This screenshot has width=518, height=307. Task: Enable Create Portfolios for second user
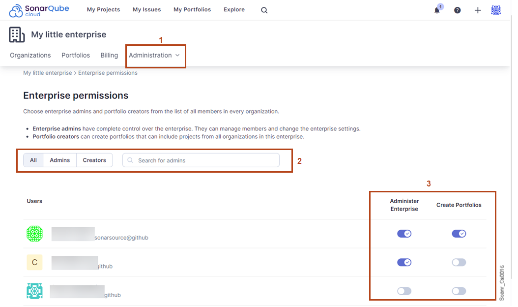point(459,262)
